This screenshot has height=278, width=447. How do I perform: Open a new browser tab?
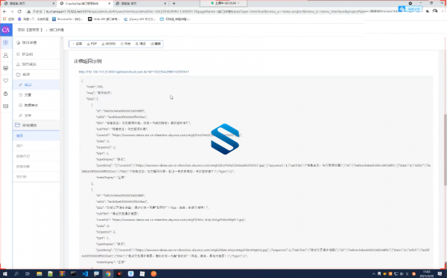174,4
